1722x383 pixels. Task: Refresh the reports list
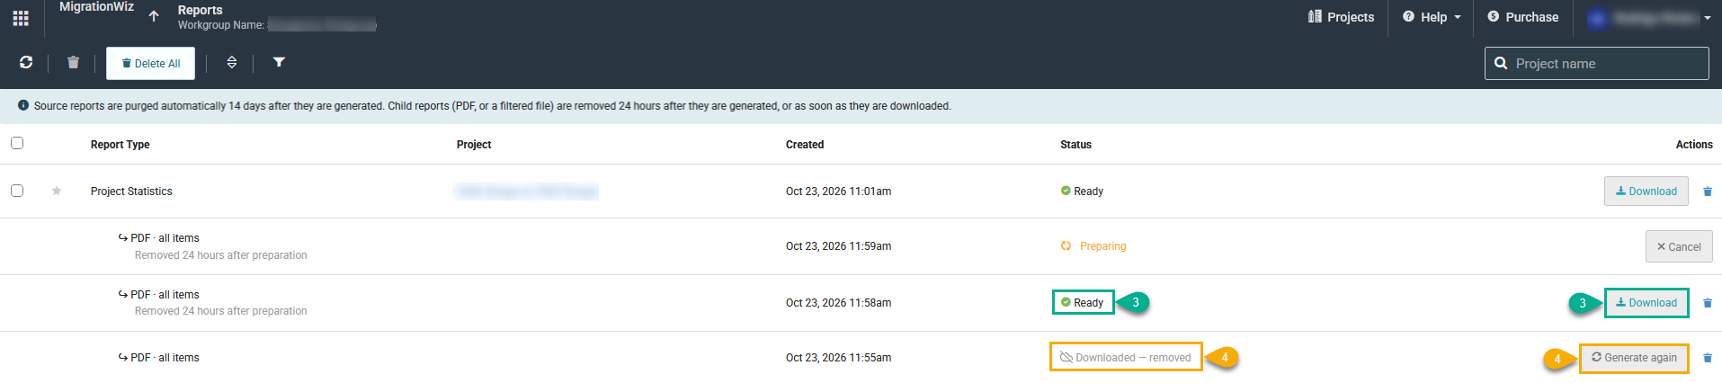tap(26, 62)
